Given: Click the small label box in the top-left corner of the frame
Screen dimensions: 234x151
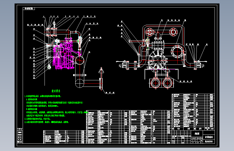Looking at the screenshot, I should [29, 9].
